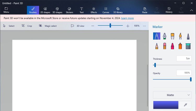Select the Marker brush
The image size is (196, 111).
157,36
